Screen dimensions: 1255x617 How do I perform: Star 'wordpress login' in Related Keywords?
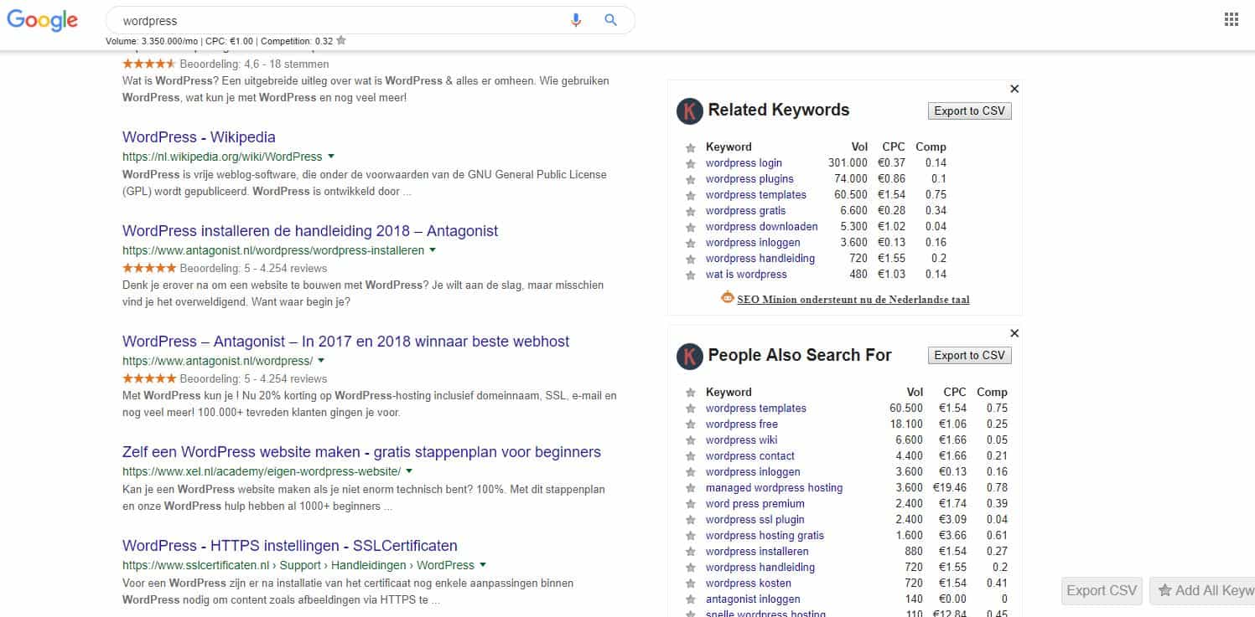[x=690, y=163]
